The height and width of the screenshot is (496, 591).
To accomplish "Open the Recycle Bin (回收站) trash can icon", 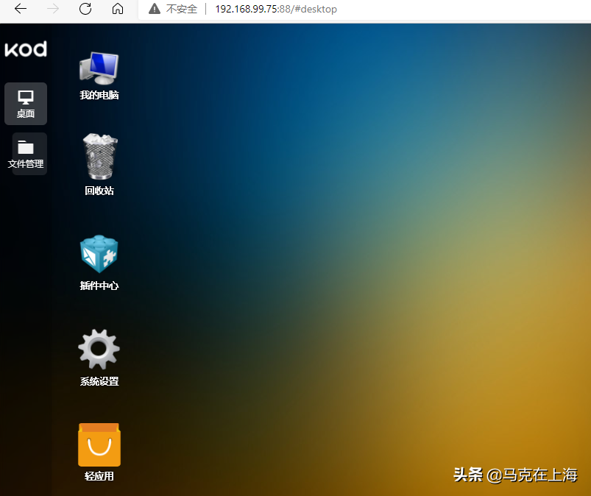I will pos(99,157).
